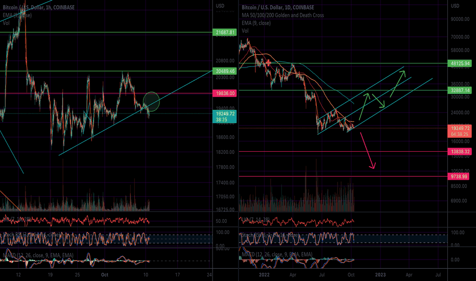The width and height of the screenshot is (476, 281).
Task: Click the 20800.00 price scale value
Action: point(225,61)
